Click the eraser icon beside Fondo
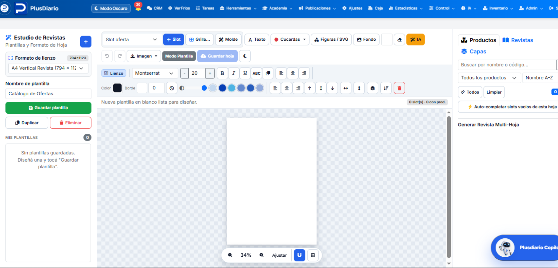This screenshot has height=268, width=558. (x=399, y=40)
